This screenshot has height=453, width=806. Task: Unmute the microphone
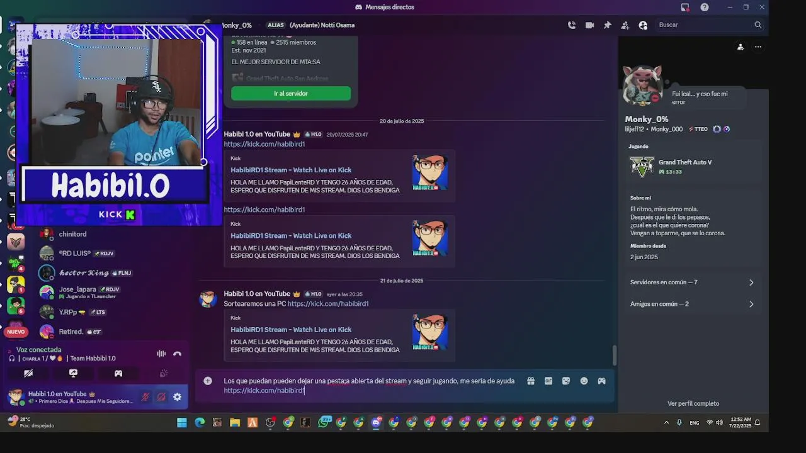coord(145,397)
